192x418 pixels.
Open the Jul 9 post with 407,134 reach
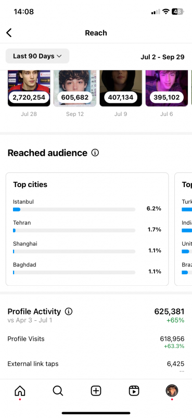(x=121, y=88)
